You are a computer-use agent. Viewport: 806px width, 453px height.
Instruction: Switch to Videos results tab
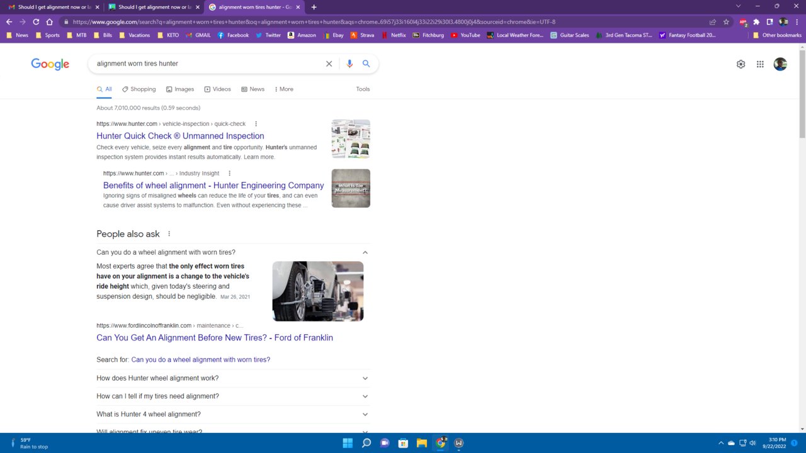218,89
